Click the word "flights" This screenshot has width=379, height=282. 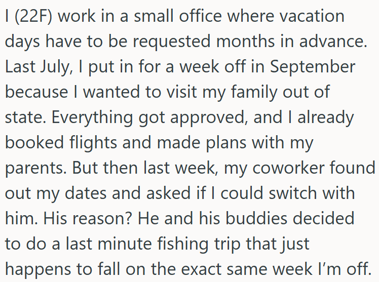(93, 143)
